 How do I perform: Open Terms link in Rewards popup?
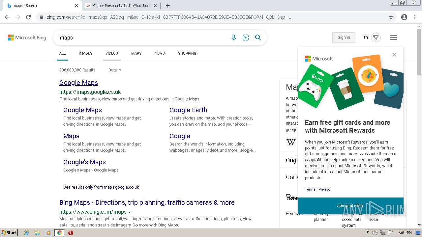pyautogui.click(x=310, y=189)
